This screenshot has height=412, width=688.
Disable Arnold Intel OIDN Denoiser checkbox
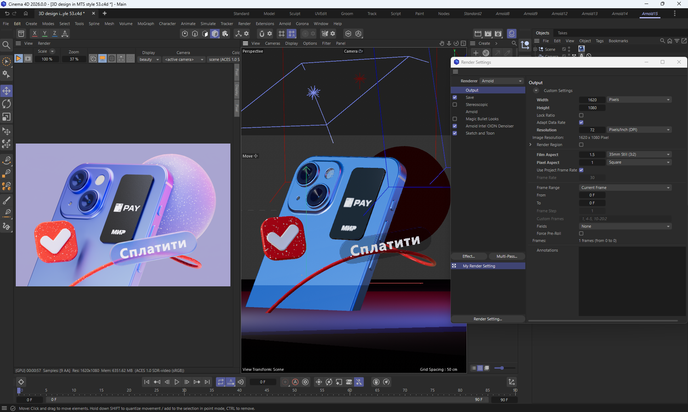point(455,126)
